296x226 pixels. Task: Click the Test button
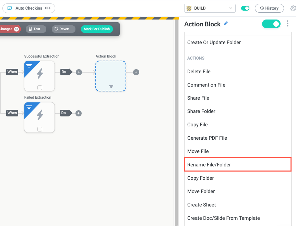36,29
